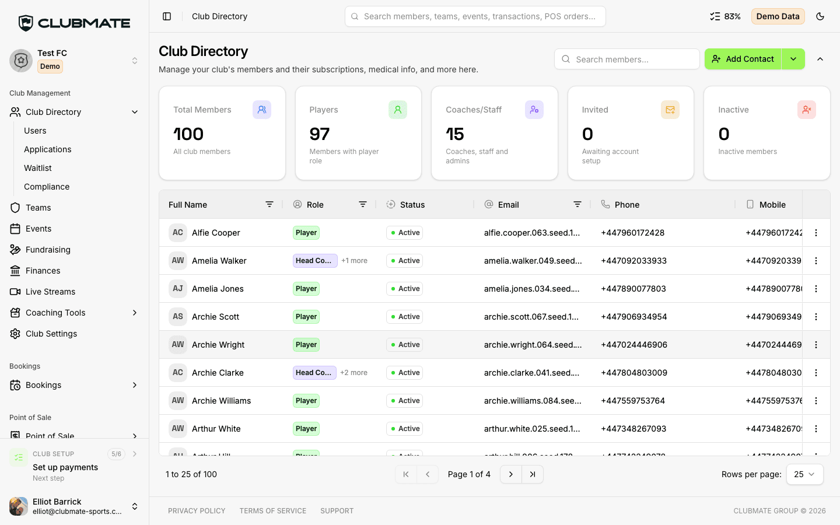The width and height of the screenshot is (840, 525).
Task: Open the Add Contact dropdown arrow
Action: coord(793,59)
